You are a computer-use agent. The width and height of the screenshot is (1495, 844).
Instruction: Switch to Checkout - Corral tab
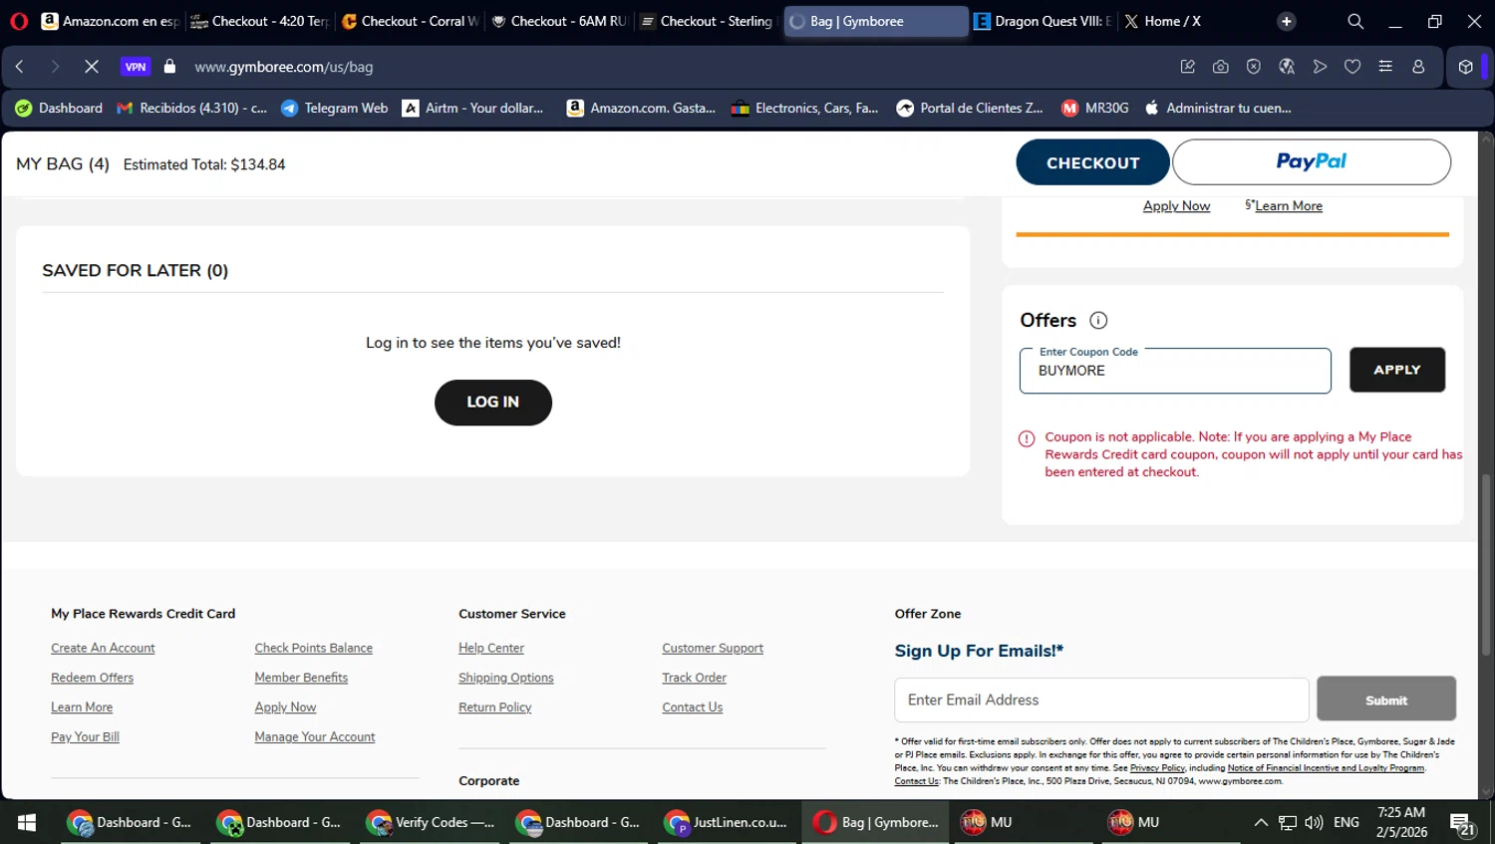tap(410, 21)
